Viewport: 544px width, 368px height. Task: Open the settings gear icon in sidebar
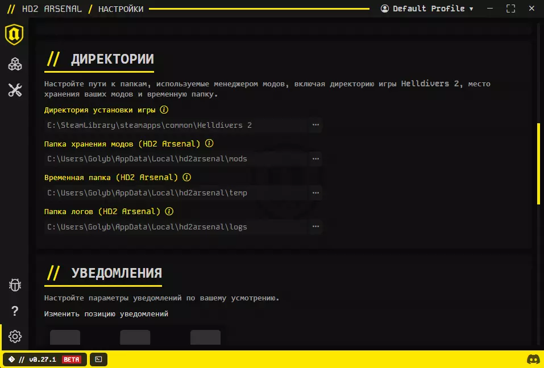[x=15, y=336]
